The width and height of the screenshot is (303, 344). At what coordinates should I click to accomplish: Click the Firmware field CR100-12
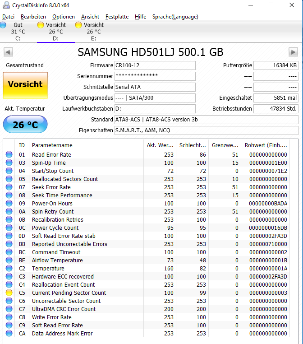pos(155,65)
